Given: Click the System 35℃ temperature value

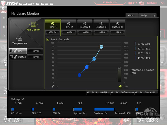Looking at the screenshot, I should point(36,57).
